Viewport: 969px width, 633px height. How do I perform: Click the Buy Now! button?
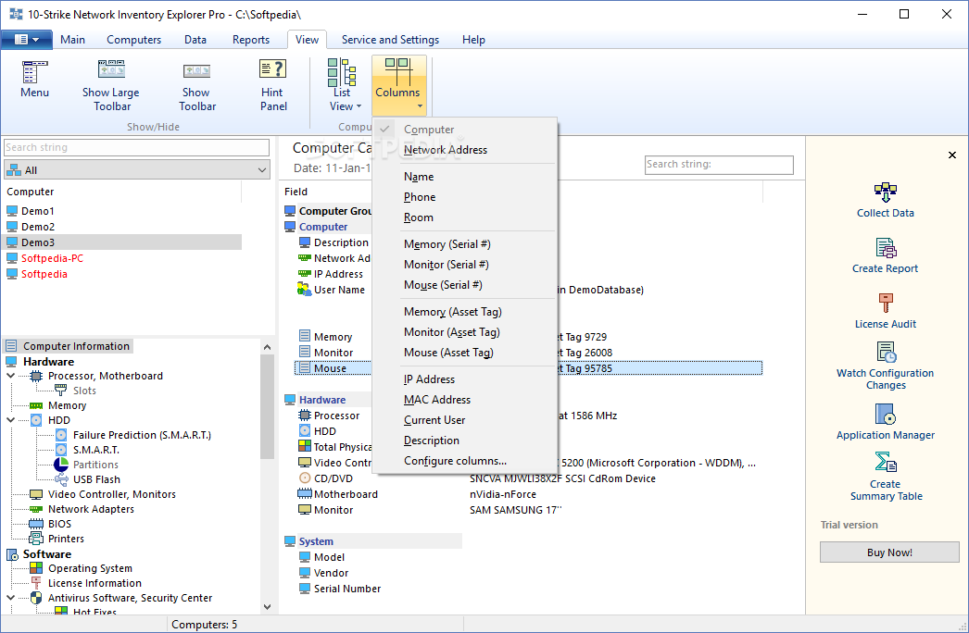point(889,552)
